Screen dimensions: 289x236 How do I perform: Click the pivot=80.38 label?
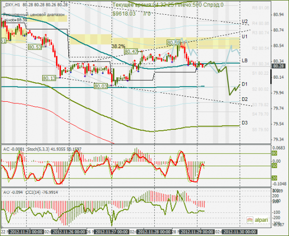[16, 19]
